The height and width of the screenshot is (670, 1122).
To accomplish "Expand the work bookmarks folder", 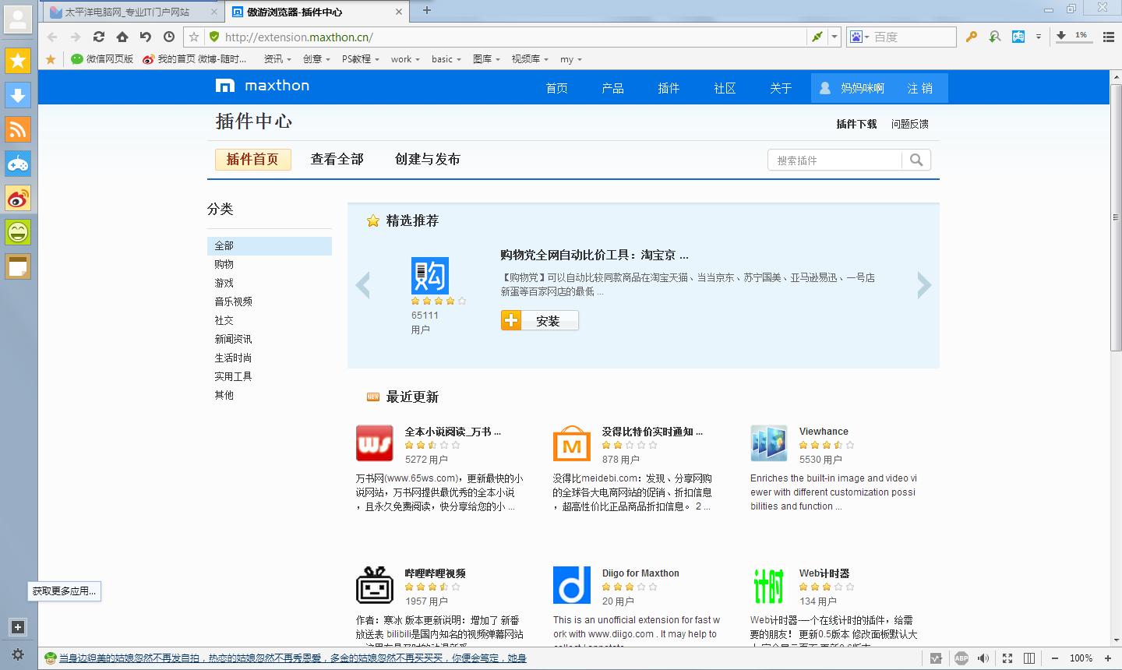I will 405,58.
